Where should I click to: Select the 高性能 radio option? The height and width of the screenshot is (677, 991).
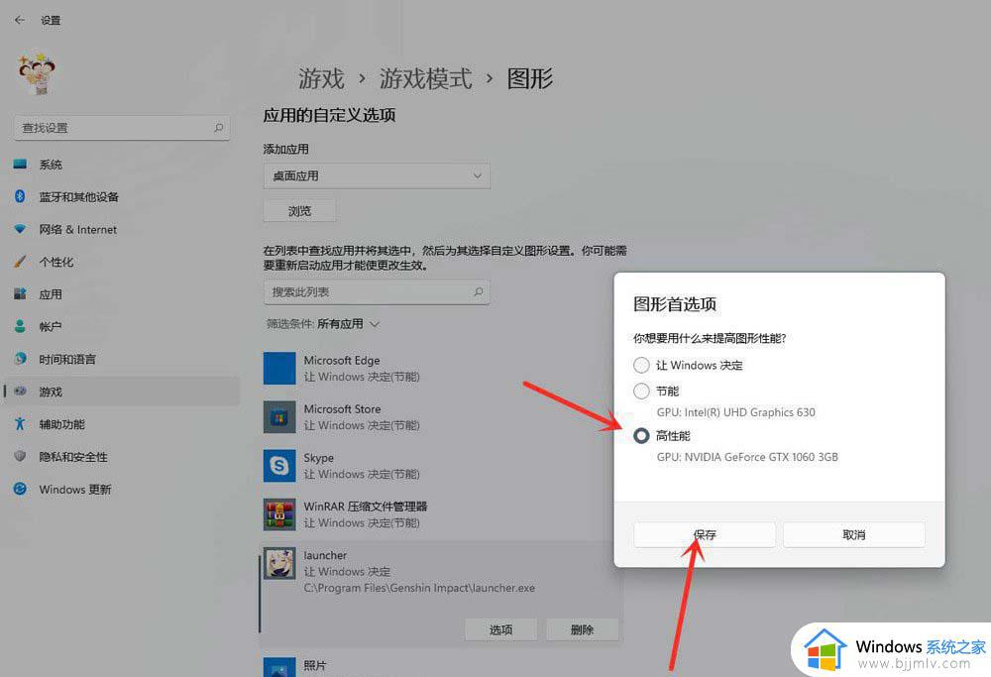(x=641, y=435)
